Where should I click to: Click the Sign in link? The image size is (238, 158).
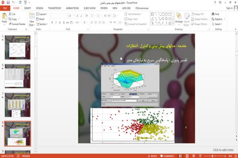point(229,8)
